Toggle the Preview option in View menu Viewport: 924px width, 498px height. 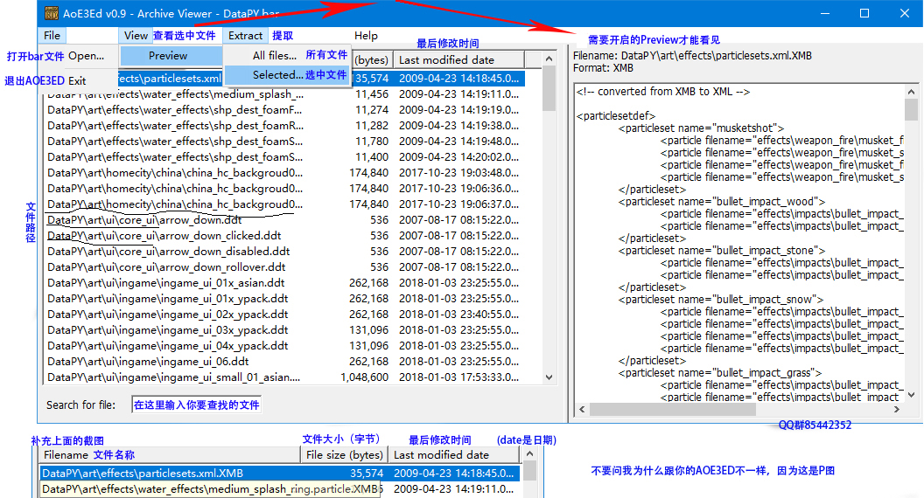point(171,56)
